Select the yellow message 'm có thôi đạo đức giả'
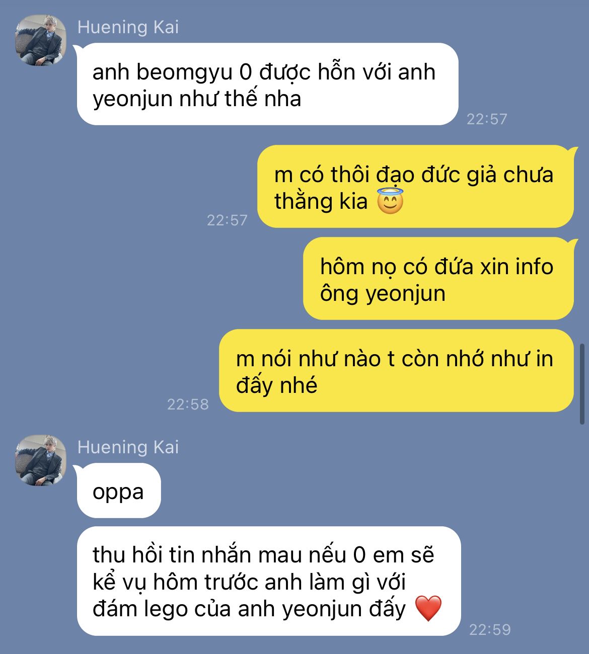 (x=415, y=186)
